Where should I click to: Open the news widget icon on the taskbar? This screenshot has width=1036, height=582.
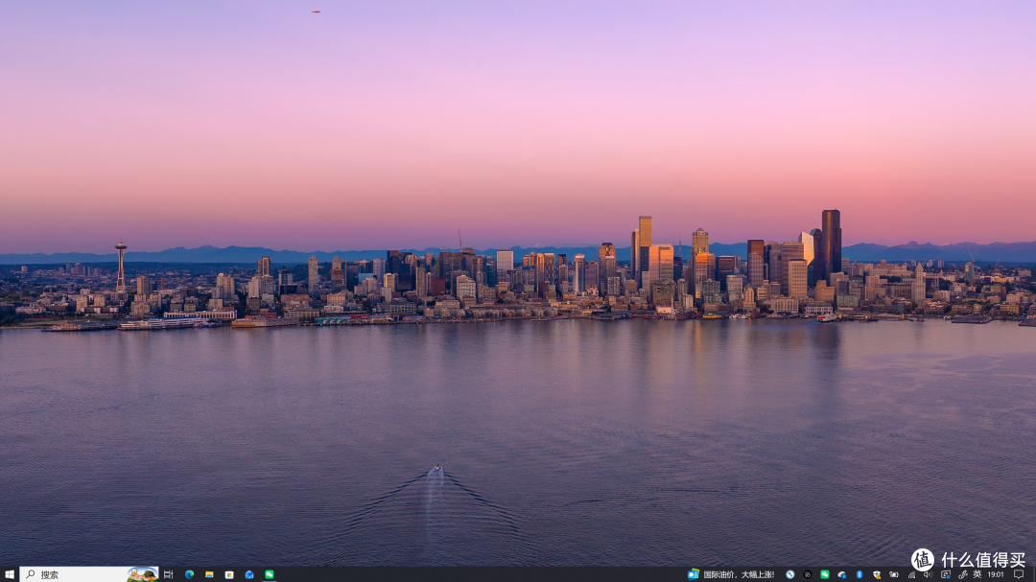(x=694, y=574)
